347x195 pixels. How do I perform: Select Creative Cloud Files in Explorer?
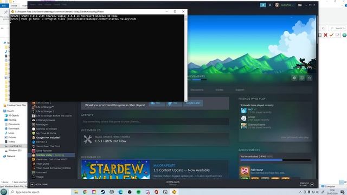(16, 105)
